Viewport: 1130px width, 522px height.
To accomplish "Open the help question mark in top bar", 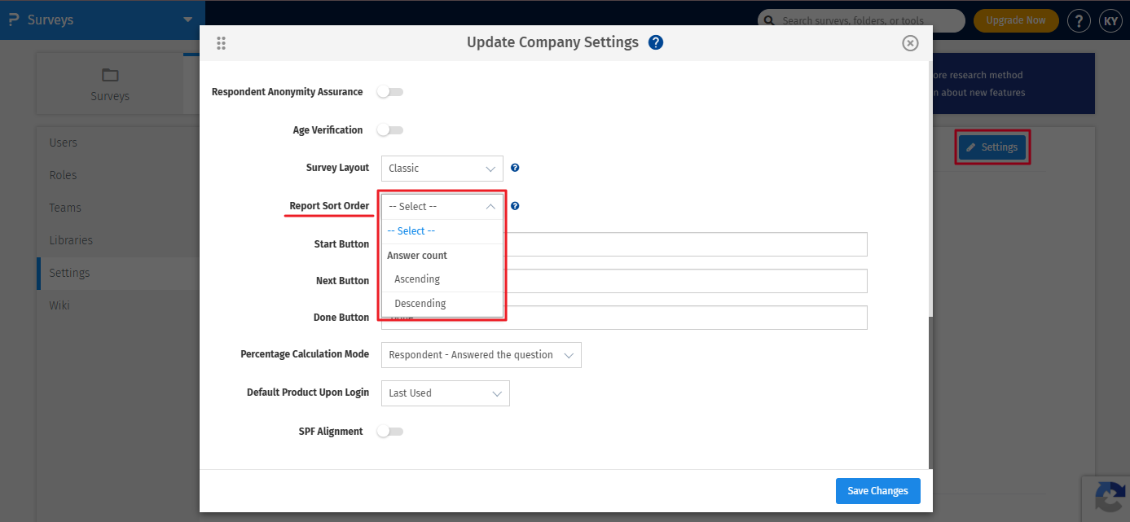I will [1079, 20].
